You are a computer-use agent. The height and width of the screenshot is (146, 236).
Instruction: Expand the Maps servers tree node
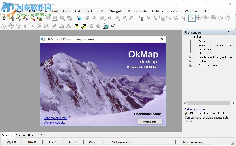190,65
